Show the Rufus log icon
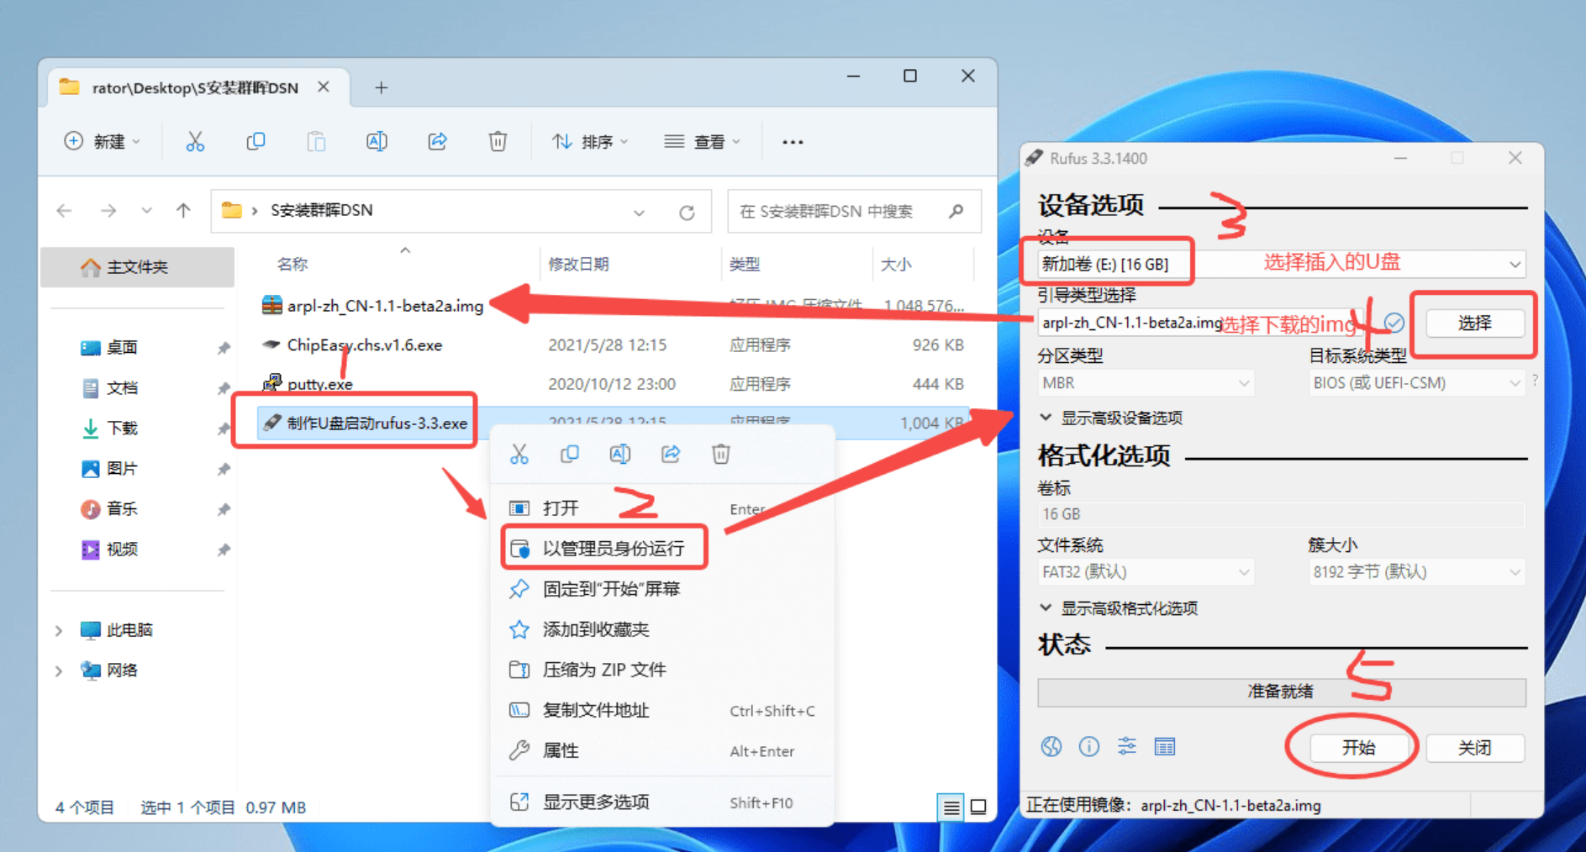 [1164, 746]
